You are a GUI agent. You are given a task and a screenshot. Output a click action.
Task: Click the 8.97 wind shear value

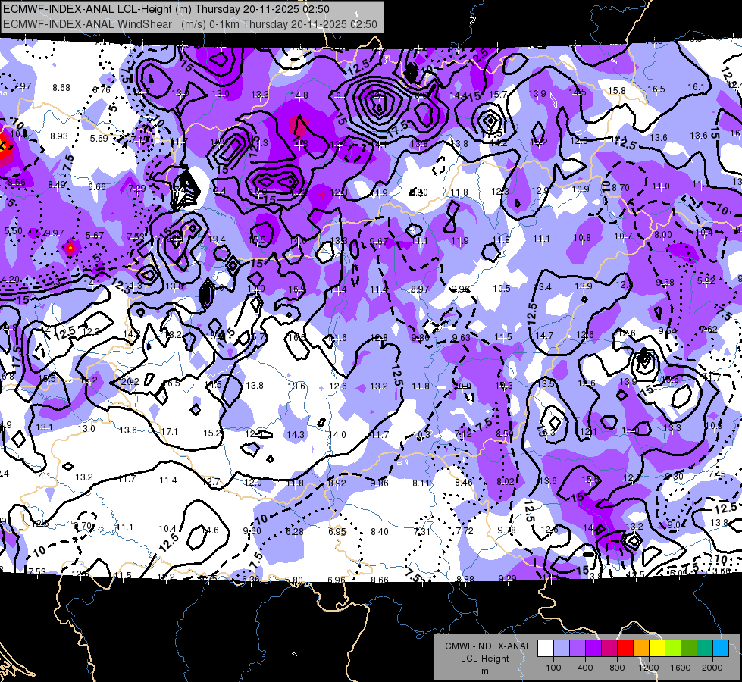tap(420, 289)
